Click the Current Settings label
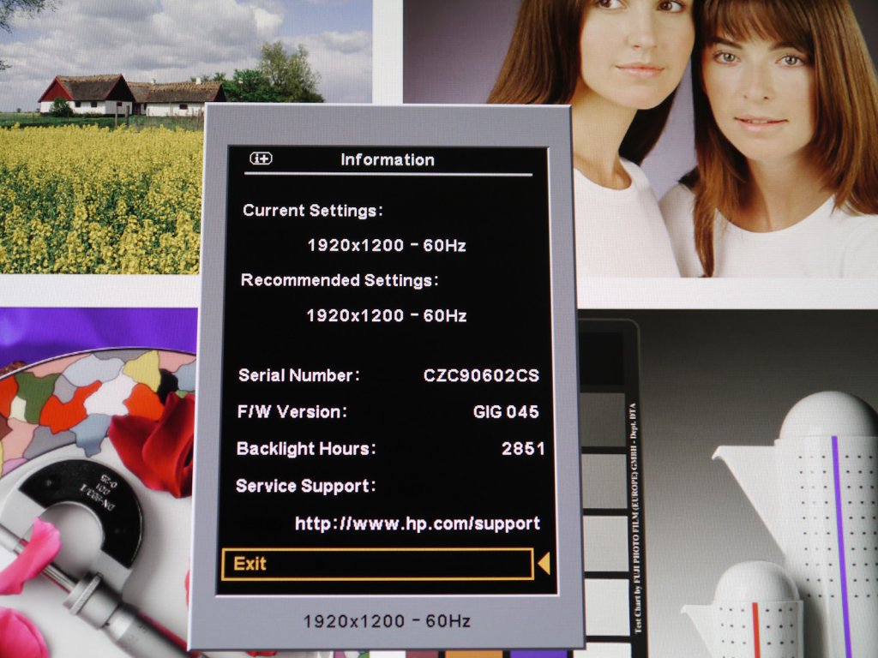The image size is (878, 658). 313,211
